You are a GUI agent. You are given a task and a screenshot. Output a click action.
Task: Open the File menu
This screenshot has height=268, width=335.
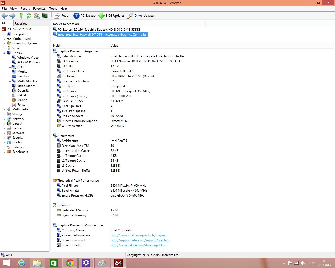[4, 8]
